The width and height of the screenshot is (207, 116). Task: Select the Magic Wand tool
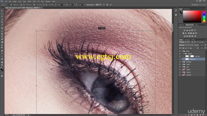click(2, 19)
